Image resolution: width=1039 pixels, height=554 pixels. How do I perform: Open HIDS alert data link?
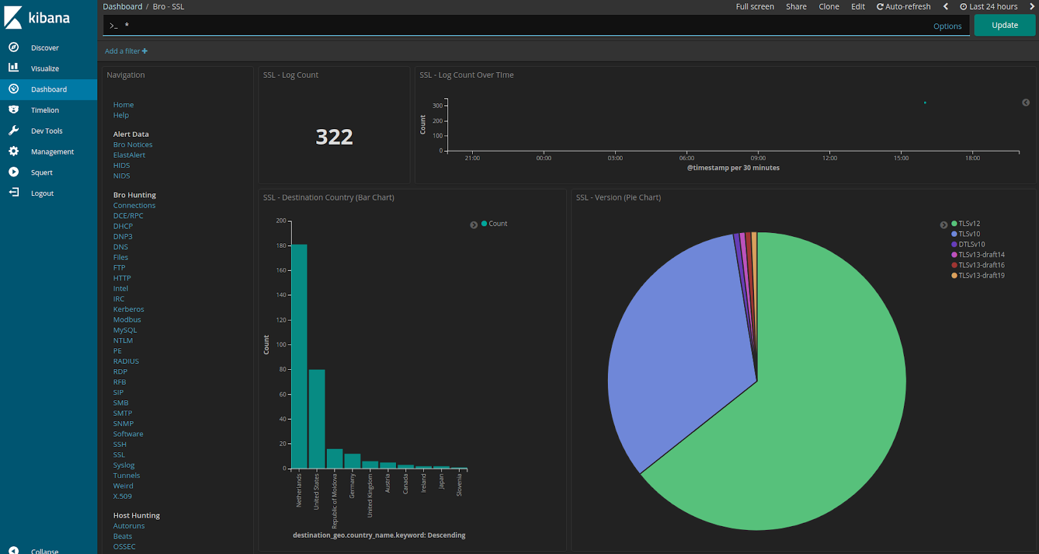(x=121, y=165)
